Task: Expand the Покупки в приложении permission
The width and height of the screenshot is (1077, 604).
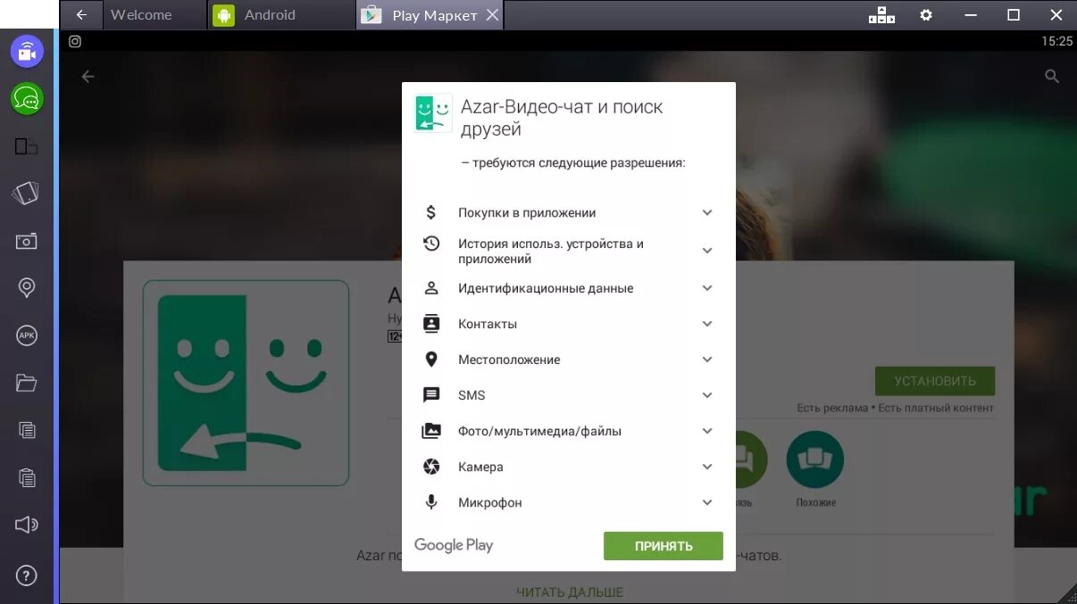Action: coord(707,212)
